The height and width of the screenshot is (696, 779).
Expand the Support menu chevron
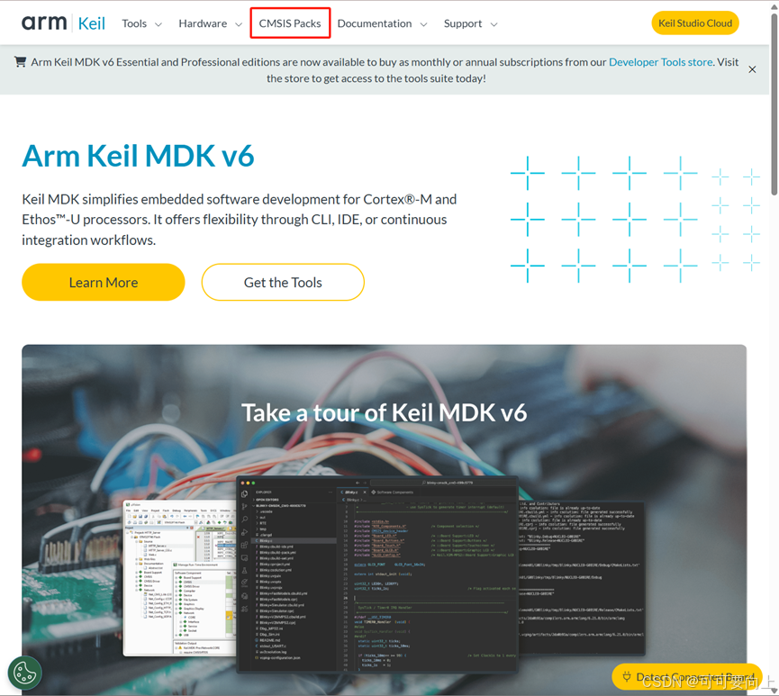(494, 24)
